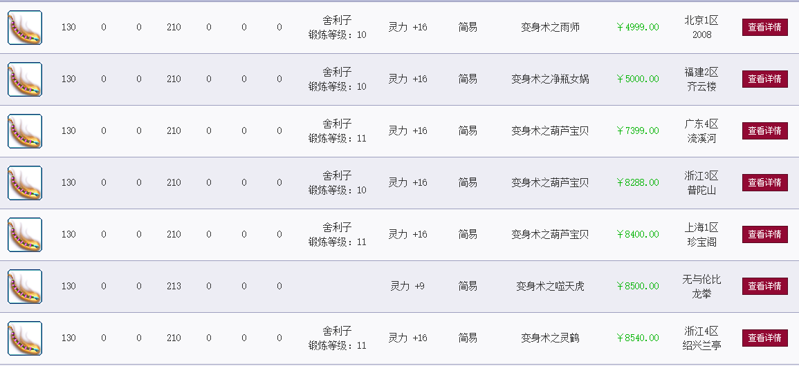Click item icon in 上海1区 珍宝阁 row

[x=24, y=235]
